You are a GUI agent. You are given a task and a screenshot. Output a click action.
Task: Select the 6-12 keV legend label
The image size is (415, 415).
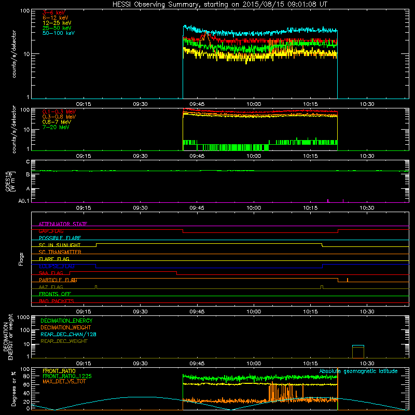[56, 18]
